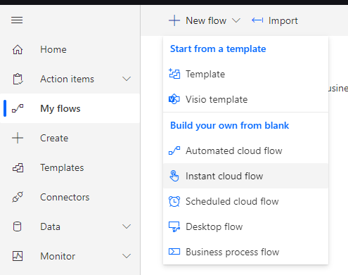Screen dimensions: 348x275
Task: Click the Home house icon
Action: [18, 50]
